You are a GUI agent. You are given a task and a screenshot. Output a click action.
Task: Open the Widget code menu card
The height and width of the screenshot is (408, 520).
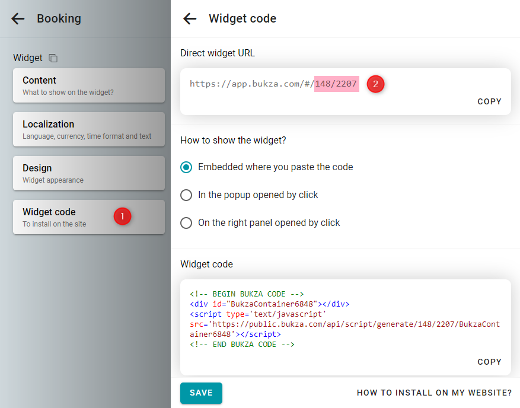click(65, 217)
